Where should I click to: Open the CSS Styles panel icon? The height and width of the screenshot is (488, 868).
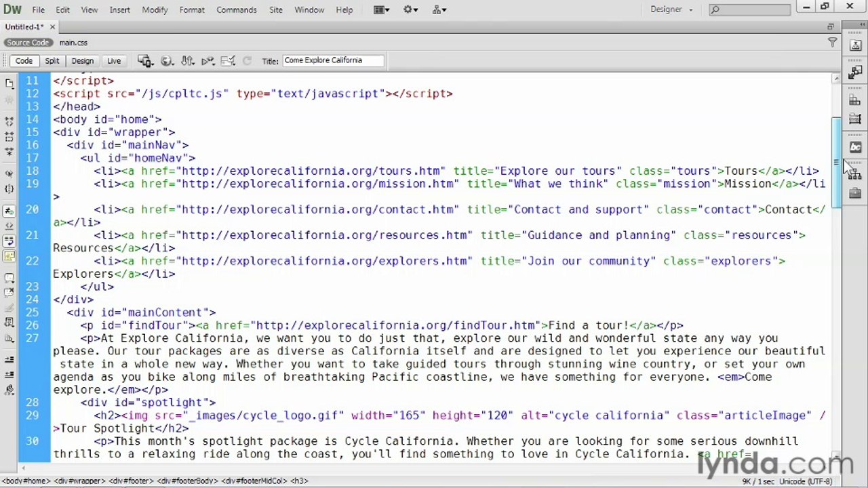click(855, 101)
